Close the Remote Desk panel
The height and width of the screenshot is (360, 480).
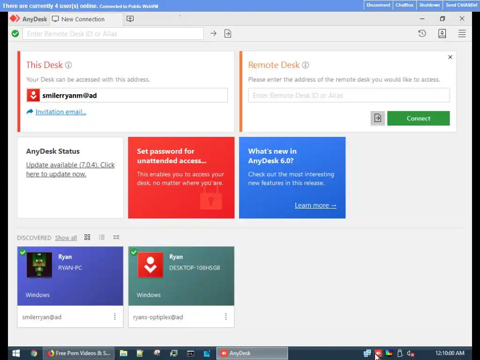pyautogui.click(x=450, y=57)
